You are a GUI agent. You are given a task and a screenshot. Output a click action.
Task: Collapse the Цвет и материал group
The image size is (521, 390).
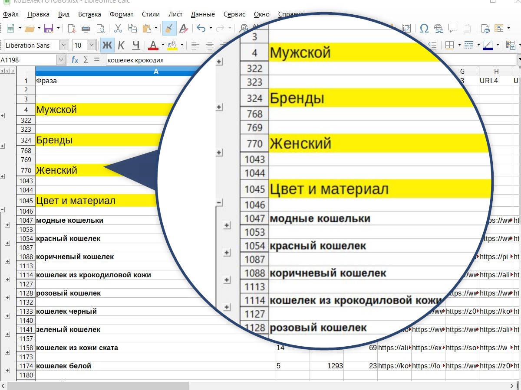3,210
